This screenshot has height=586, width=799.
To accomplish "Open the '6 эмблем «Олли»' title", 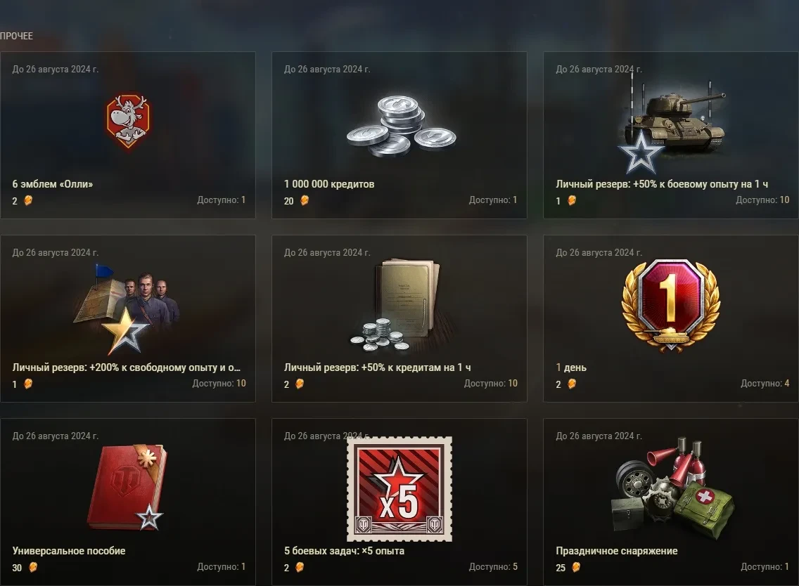I will [53, 184].
